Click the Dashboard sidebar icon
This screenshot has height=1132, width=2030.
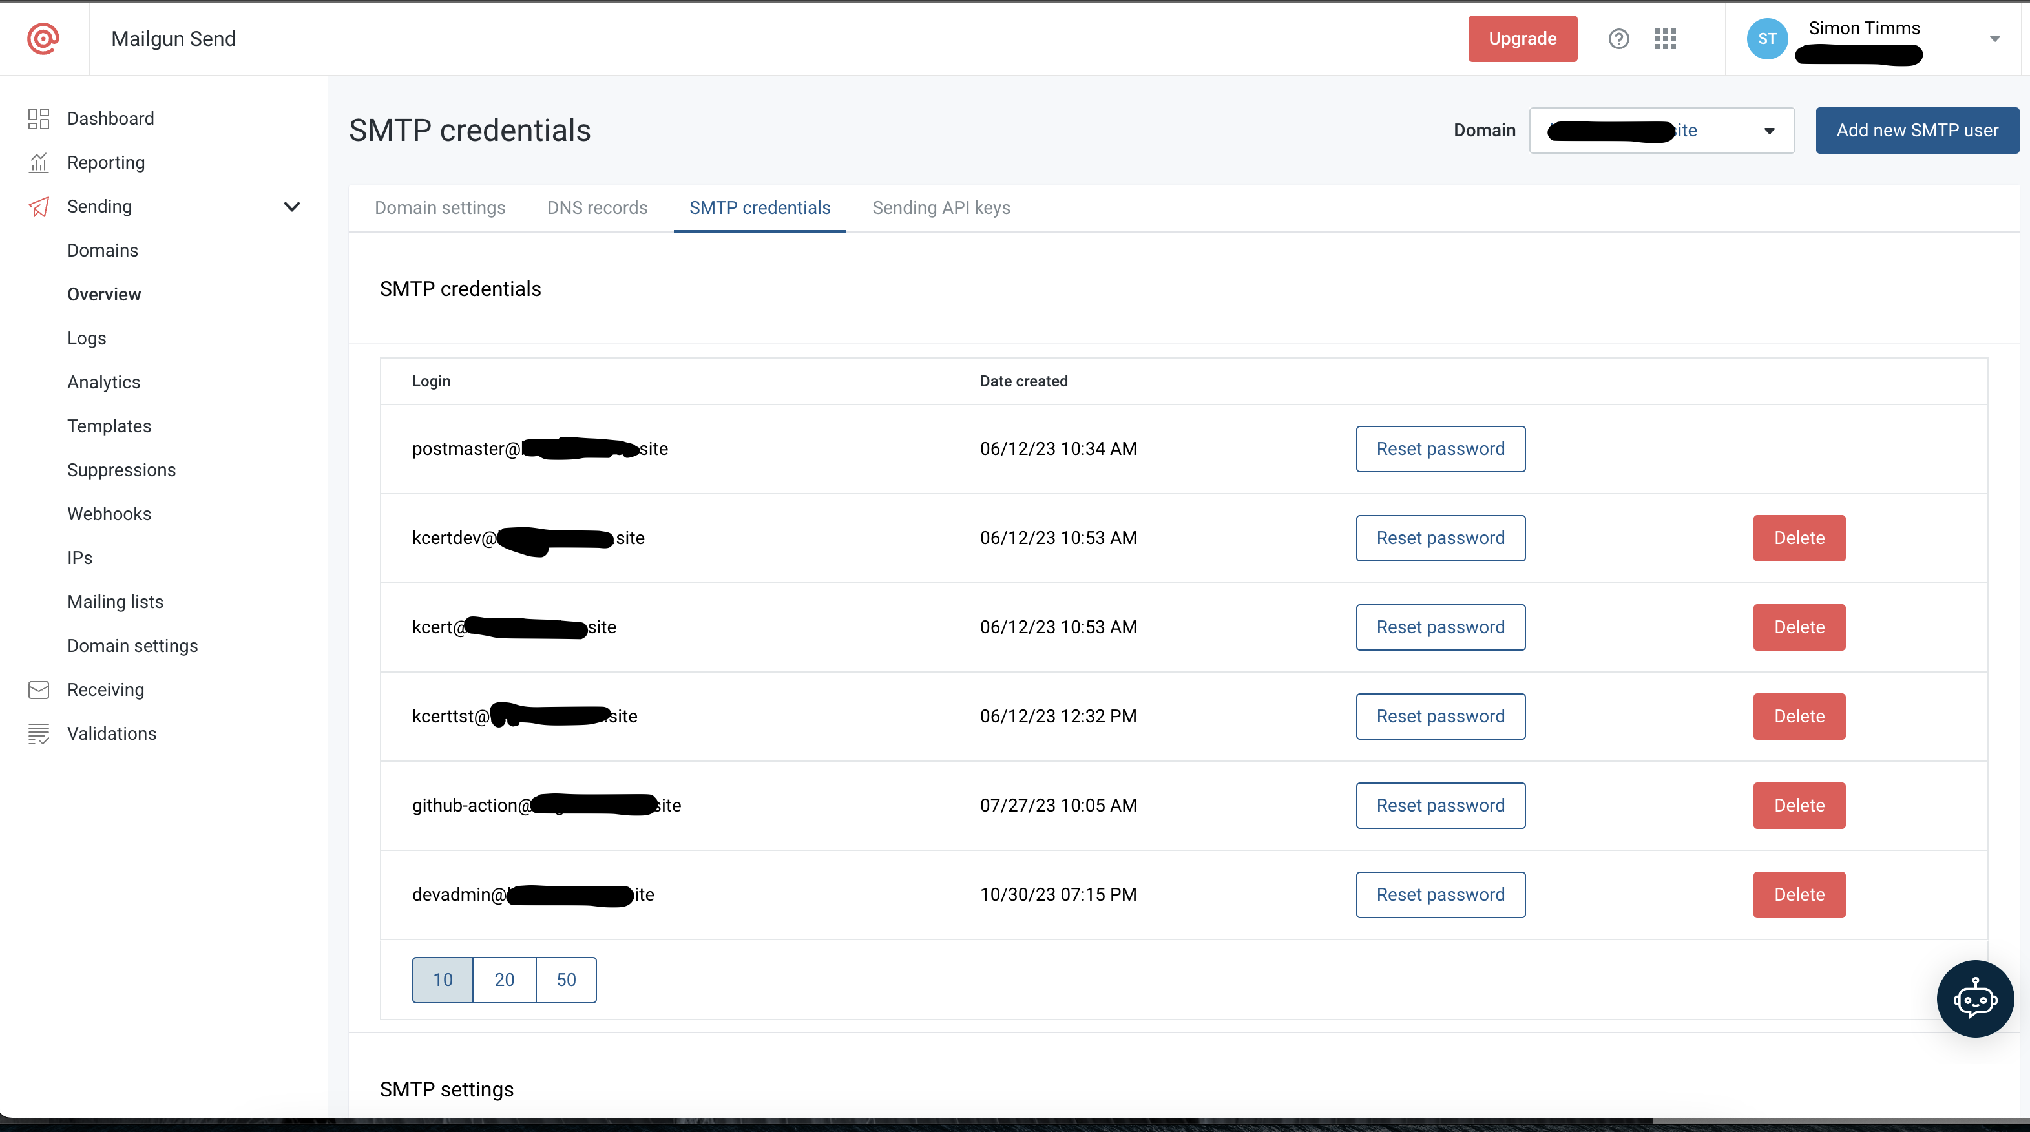[39, 118]
